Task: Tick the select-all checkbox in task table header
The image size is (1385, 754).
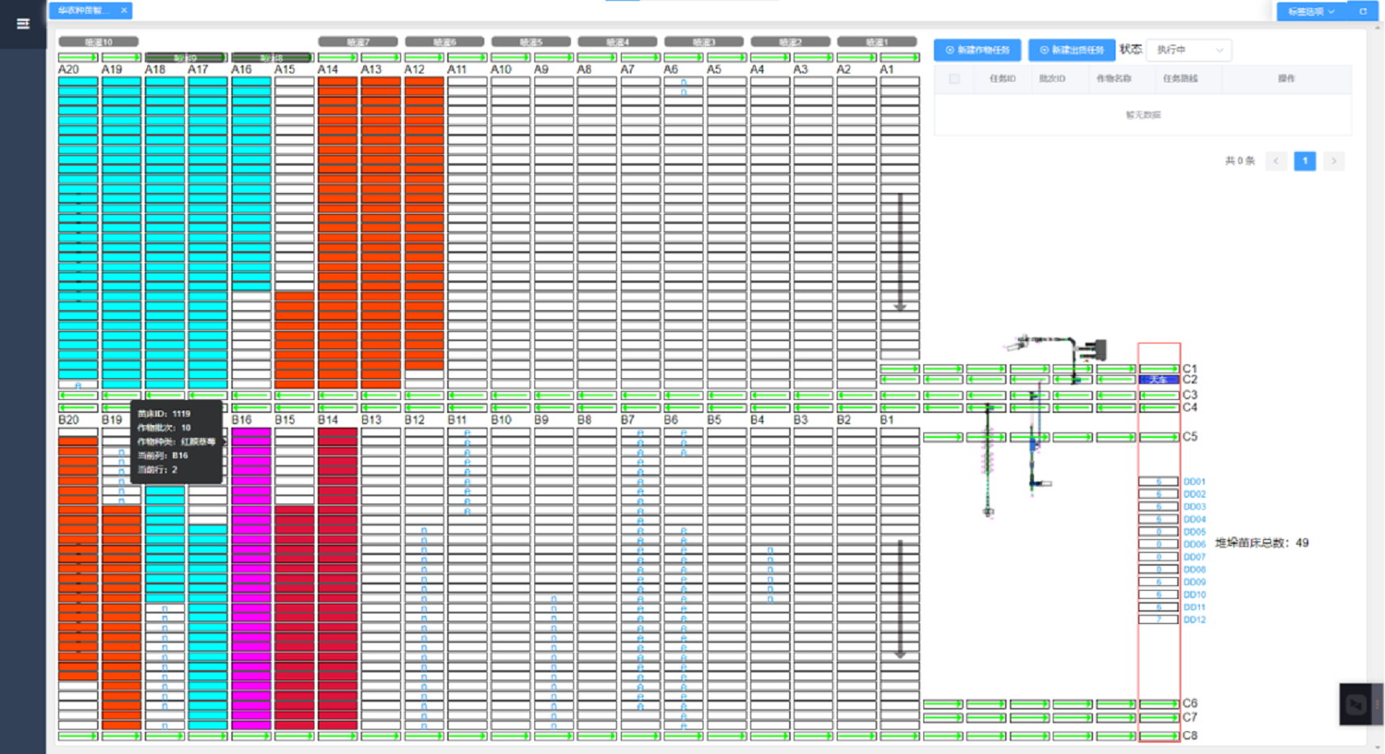Action: point(954,79)
